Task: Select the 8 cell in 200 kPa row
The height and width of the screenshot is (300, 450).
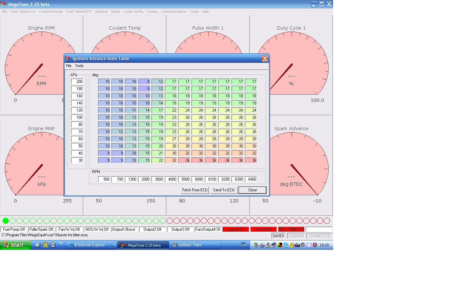Action: [x=144, y=82]
